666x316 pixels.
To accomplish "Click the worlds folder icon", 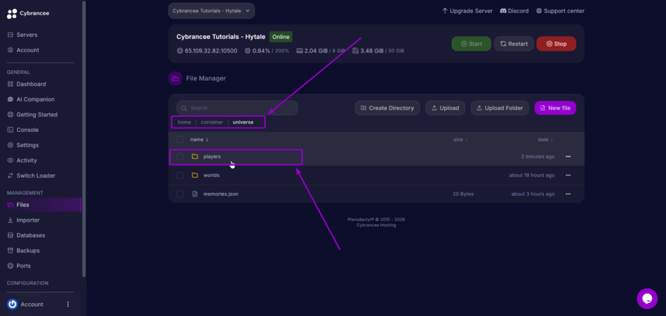I will click(x=194, y=176).
